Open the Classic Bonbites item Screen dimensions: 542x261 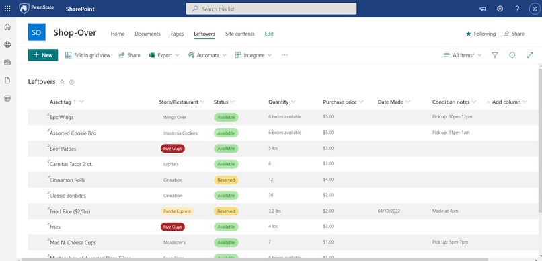click(x=68, y=196)
